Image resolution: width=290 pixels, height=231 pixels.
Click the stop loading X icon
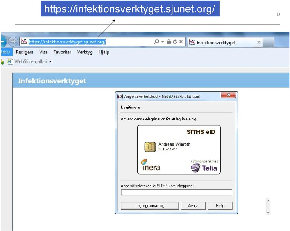[181, 42]
